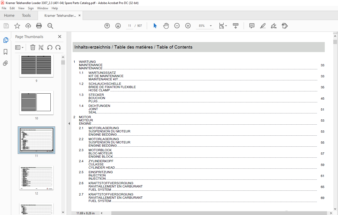Click the Save file icon
Image resolution: width=338 pixels, height=215 pixels.
pyautogui.click(x=6, y=26)
